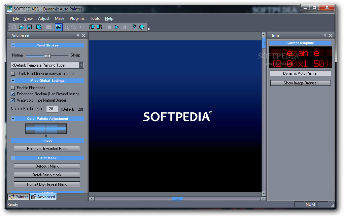Click the Detail Brush Mask button
Viewport: 344px width, 217px height.
click(x=47, y=175)
